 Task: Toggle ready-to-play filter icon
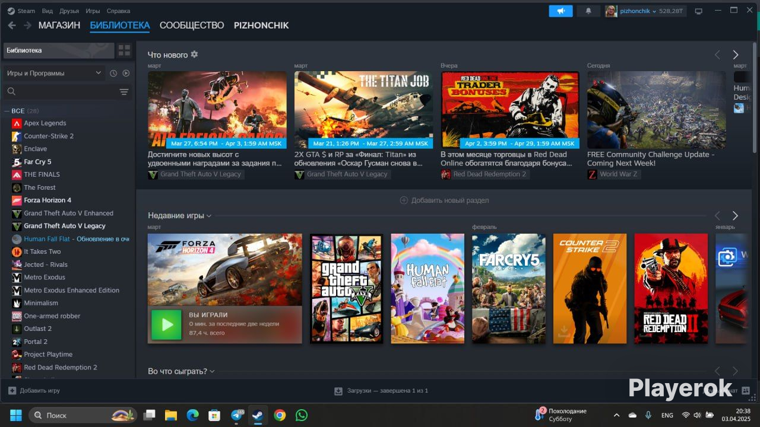tap(126, 73)
